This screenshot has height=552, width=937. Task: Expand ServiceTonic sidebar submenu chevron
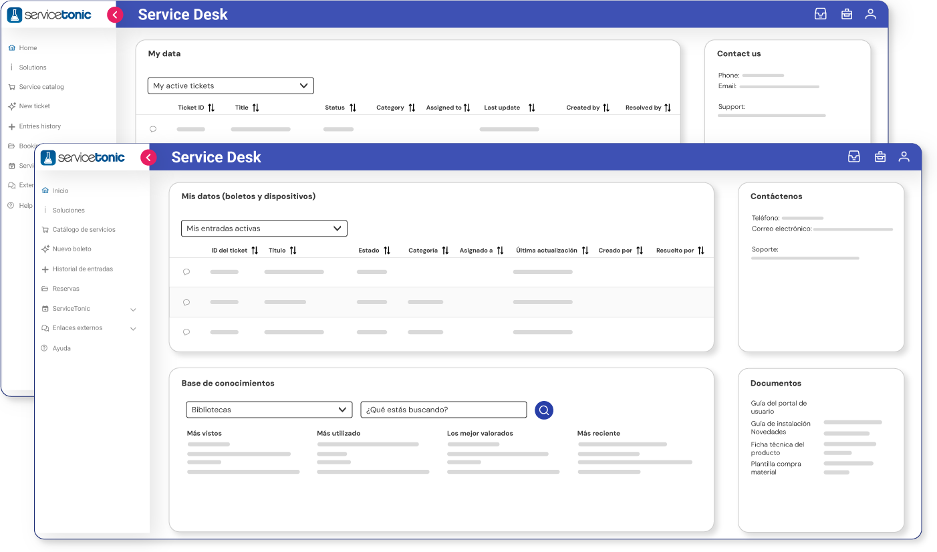tap(133, 309)
